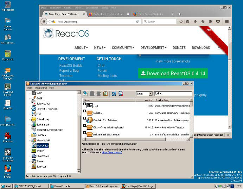Click the Firefox page vertical scrollbar thumb

click(230, 51)
